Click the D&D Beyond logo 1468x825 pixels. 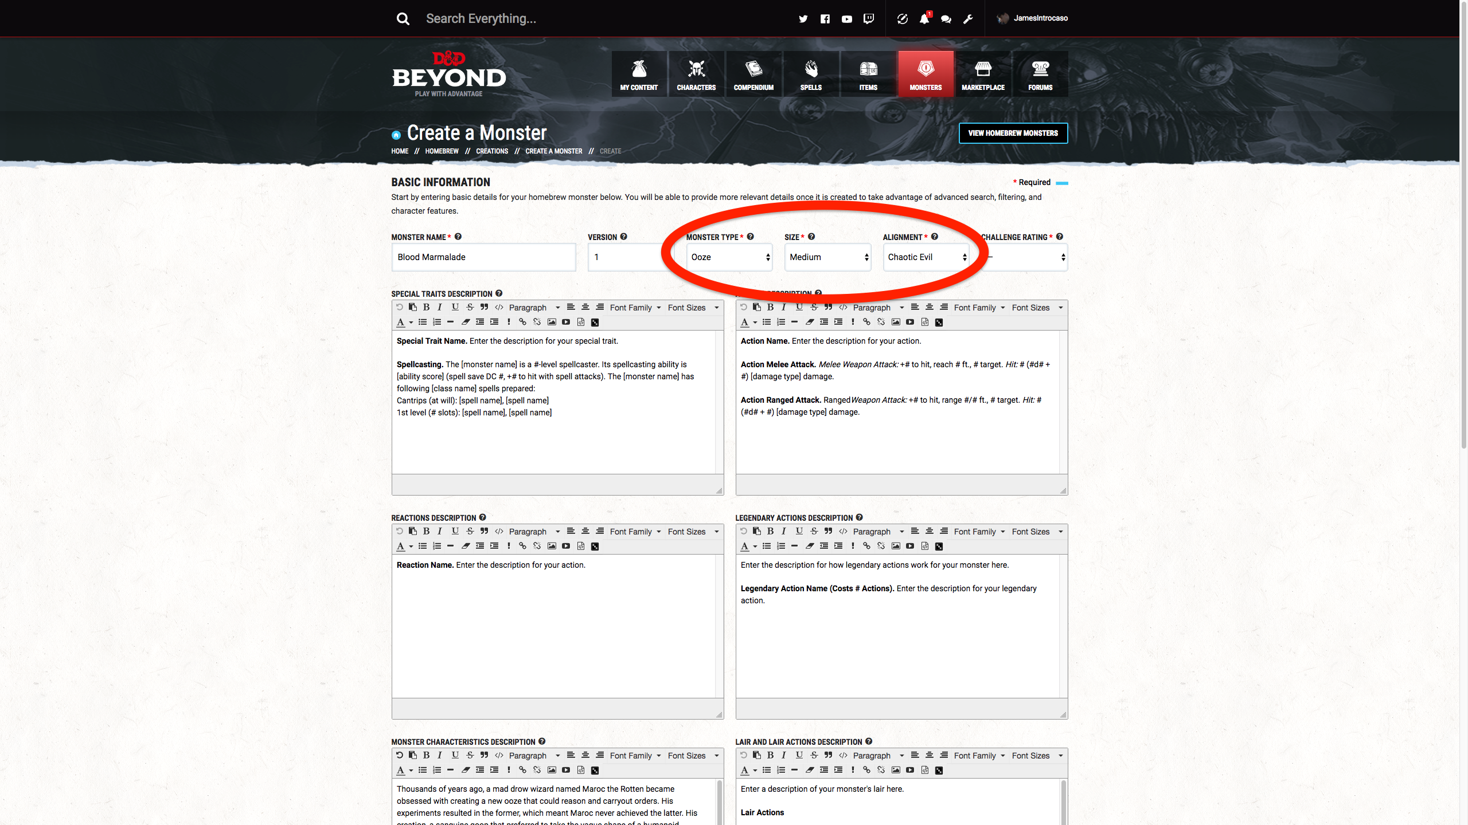point(449,74)
